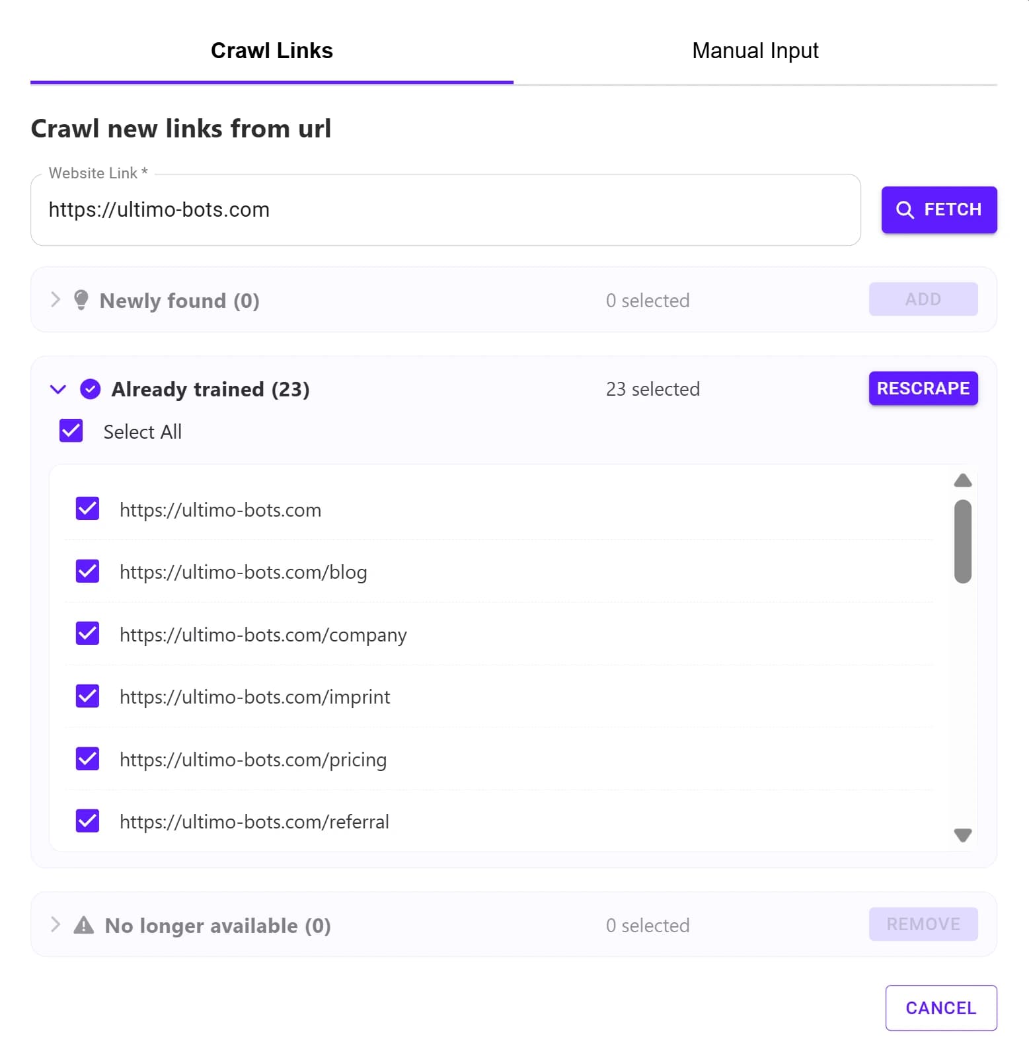Switch to the Manual Input tab
Image resolution: width=1029 pixels, height=1061 pixels.
tap(755, 50)
